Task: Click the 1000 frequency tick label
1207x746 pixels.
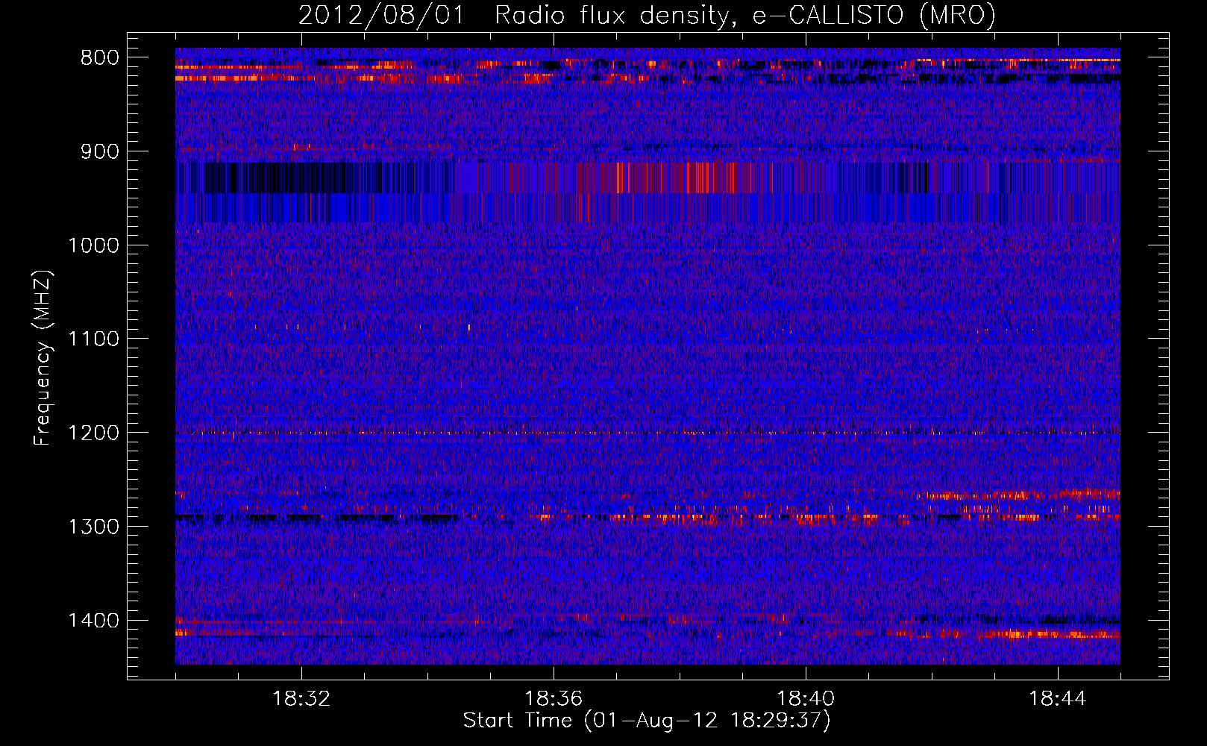Action: 94,246
